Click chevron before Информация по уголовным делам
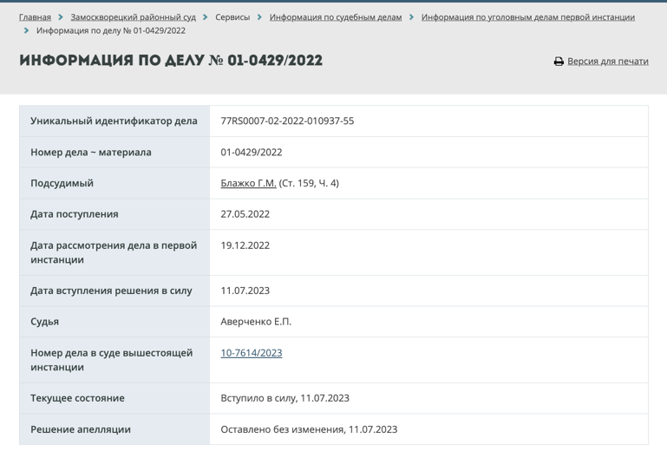Screen dimensions: 667x451 [x=411, y=17]
